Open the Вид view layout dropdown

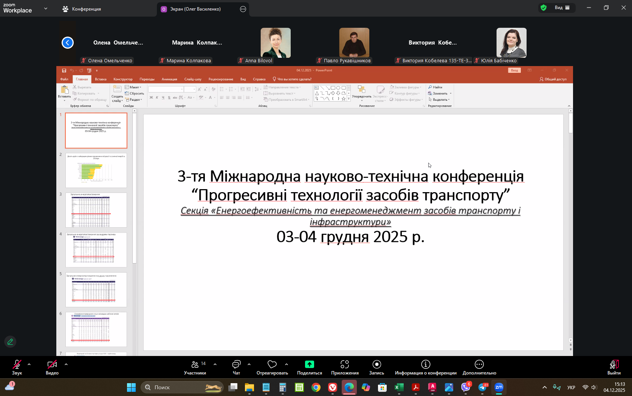(x=562, y=8)
